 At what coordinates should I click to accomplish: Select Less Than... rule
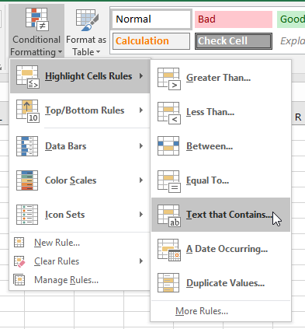(x=220, y=112)
